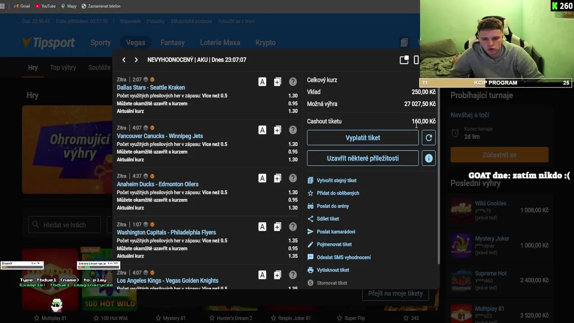This screenshot has height=323, width=574.
Task: Click the A icon for Anaheim Ducks match
Action: pos(262,178)
